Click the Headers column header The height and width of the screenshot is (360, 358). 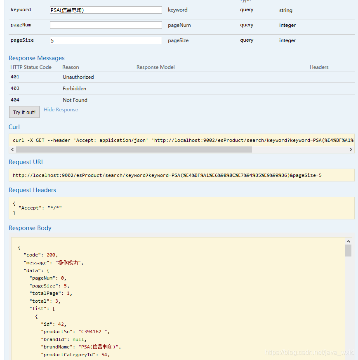tap(319, 67)
